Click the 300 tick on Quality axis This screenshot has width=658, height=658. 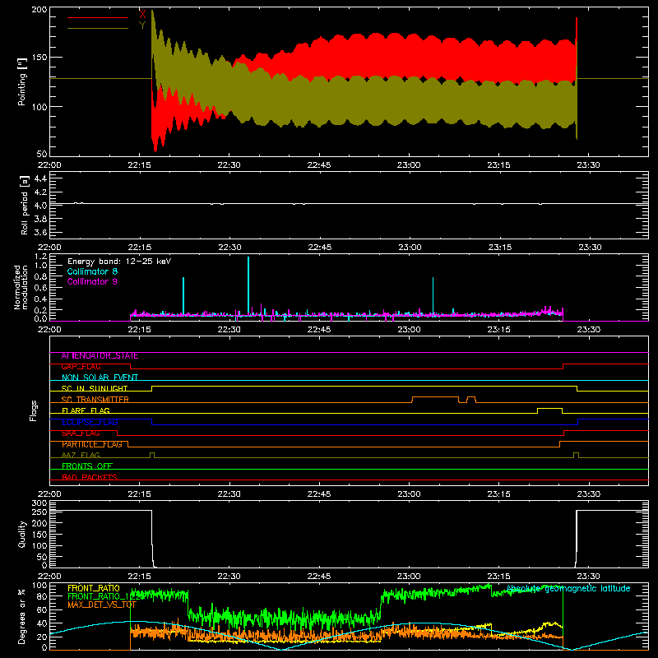click(x=39, y=503)
